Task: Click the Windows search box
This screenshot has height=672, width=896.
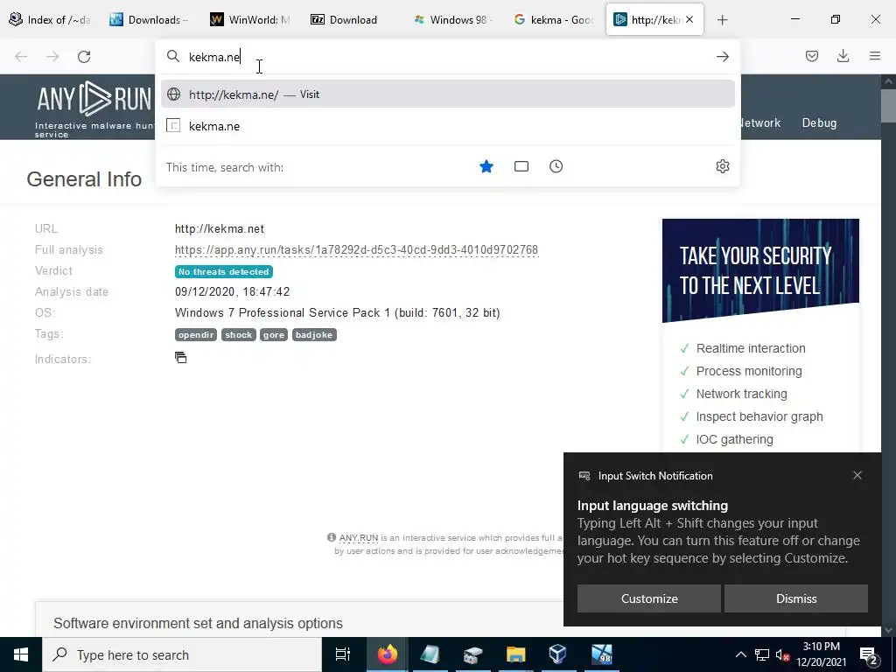Action: tap(182, 654)
